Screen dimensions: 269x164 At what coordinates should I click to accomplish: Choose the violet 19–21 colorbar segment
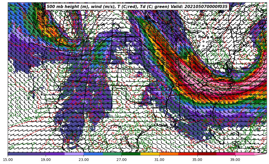[x=55, y=154]
